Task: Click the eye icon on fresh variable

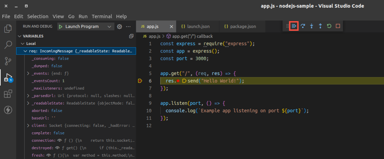Action: point(49,155)
